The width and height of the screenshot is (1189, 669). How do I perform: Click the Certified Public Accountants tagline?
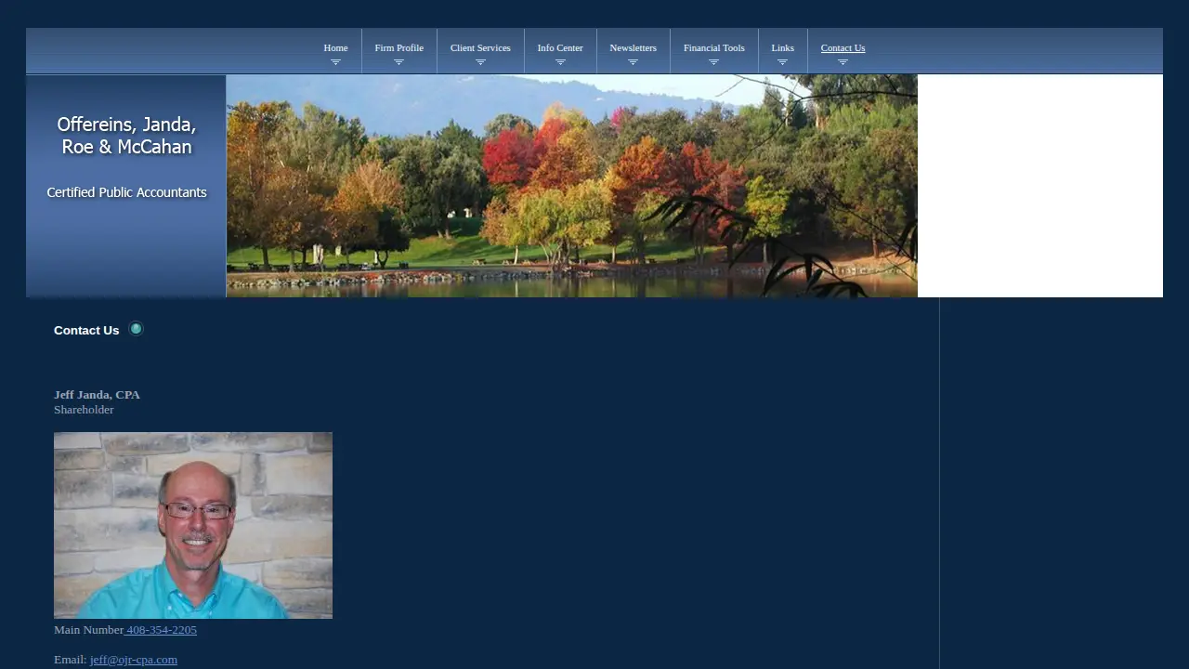pyautogui.click(x=126, y=192)
